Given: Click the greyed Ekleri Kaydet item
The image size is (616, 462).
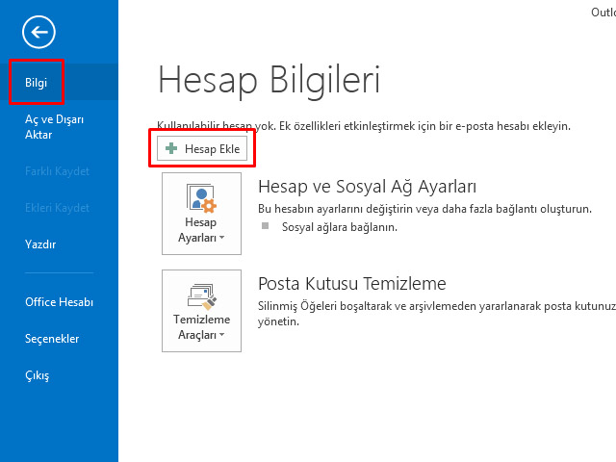Looking at the screenshot, I should [x=57, y=208].
